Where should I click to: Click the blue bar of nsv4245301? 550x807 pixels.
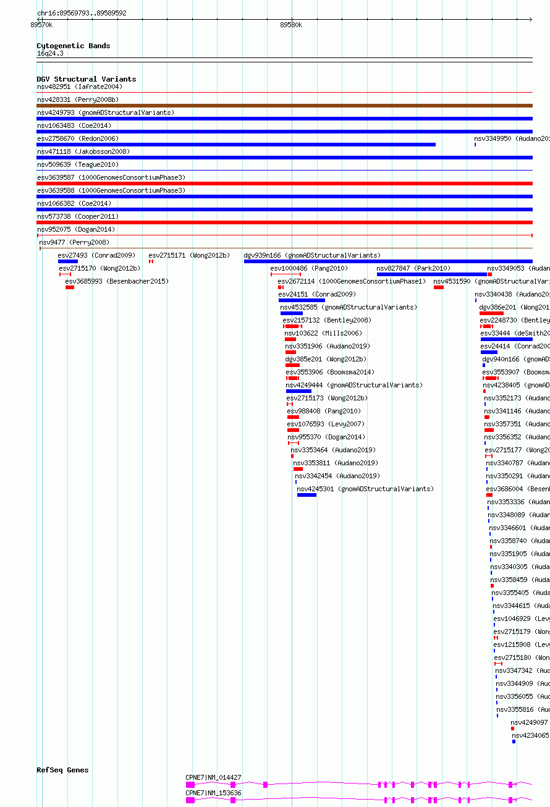(307, 495)
